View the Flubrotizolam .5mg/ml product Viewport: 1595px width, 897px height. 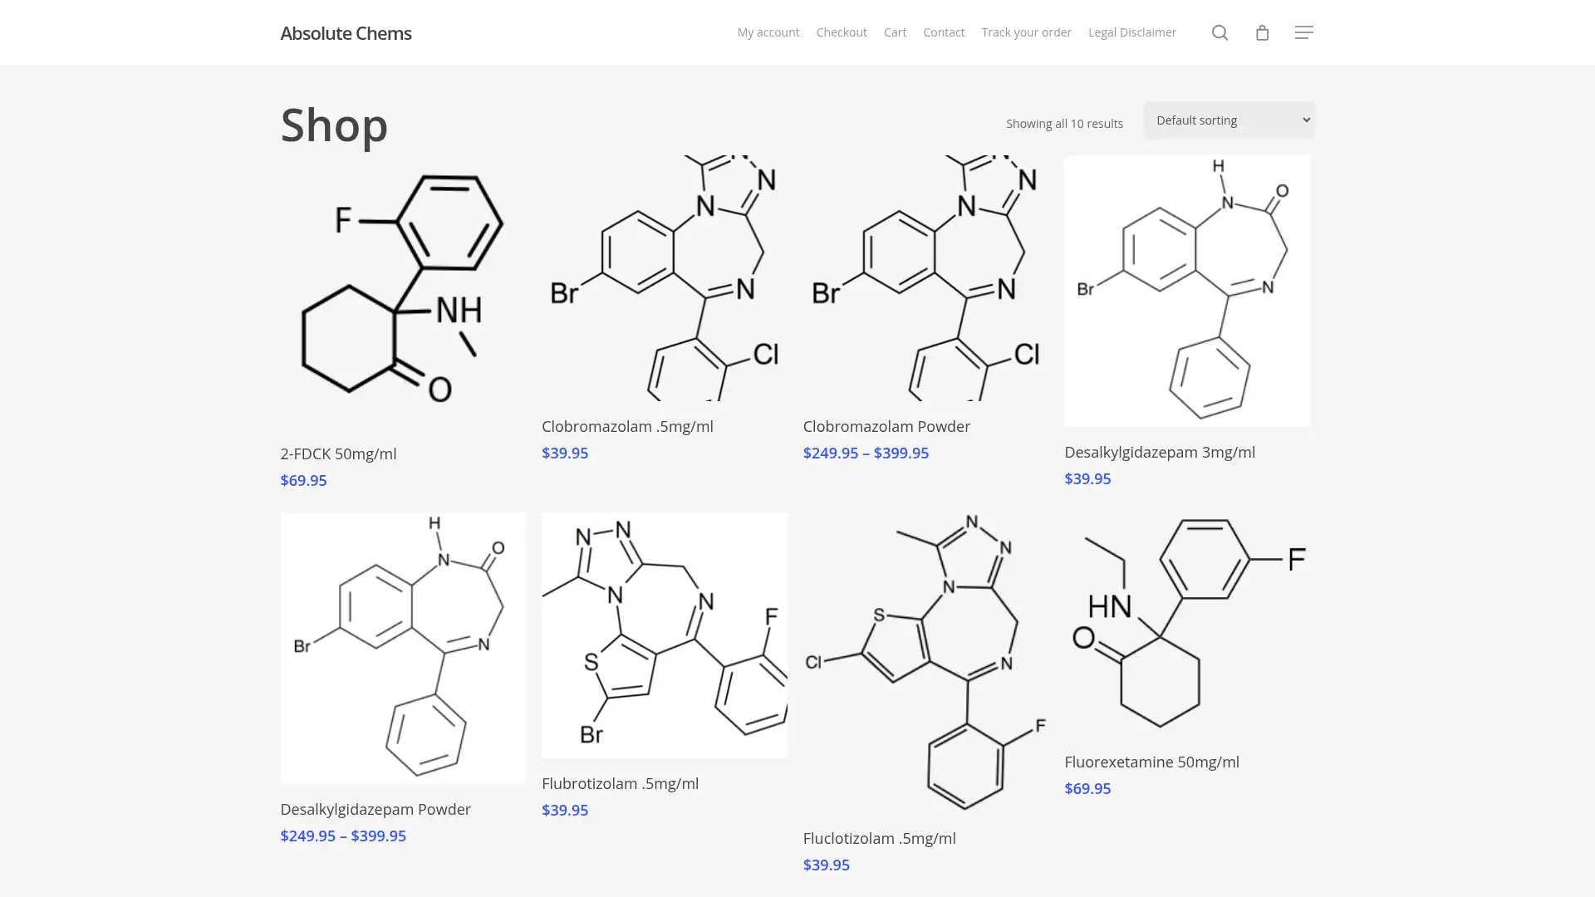click(620, 782)
